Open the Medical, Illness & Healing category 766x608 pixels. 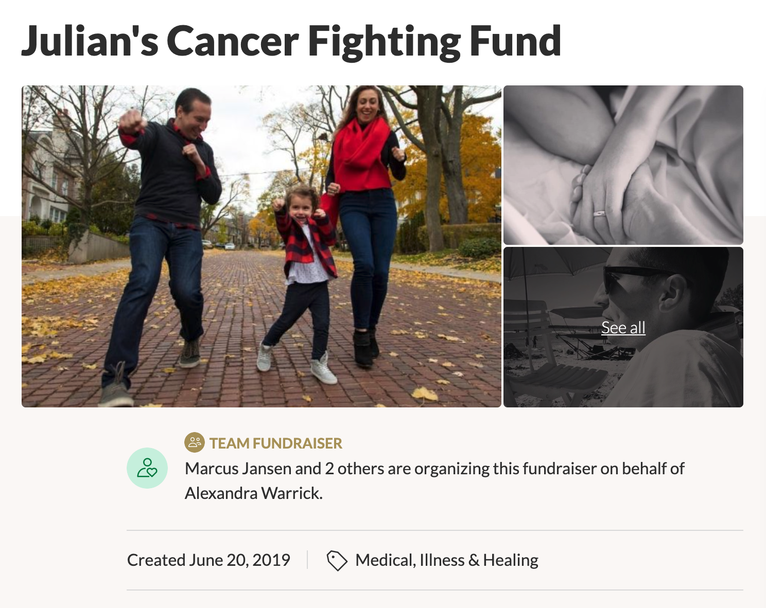447,560
